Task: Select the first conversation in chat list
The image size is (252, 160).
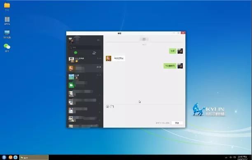Action: 85,59
